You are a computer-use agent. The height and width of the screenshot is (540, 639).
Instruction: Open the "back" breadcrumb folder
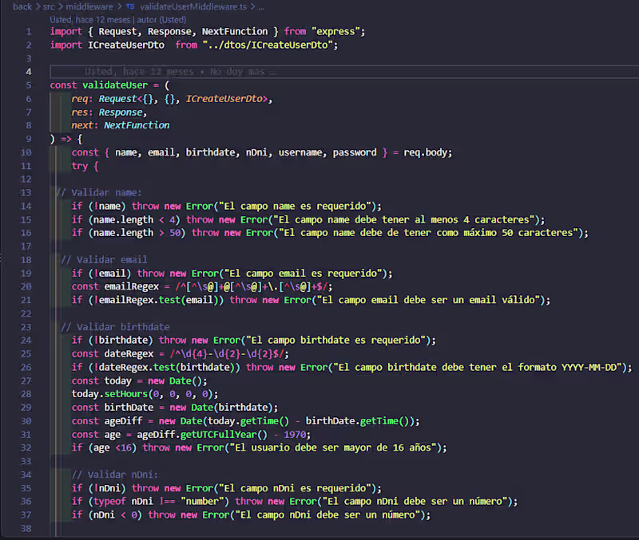[x=22, y=6]
